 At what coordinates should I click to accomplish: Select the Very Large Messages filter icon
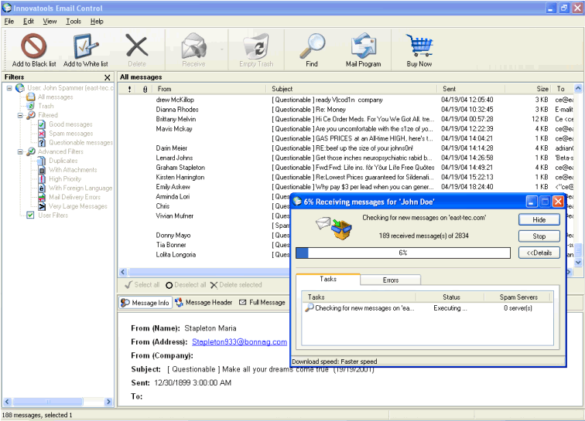click(x=42, y=206)
